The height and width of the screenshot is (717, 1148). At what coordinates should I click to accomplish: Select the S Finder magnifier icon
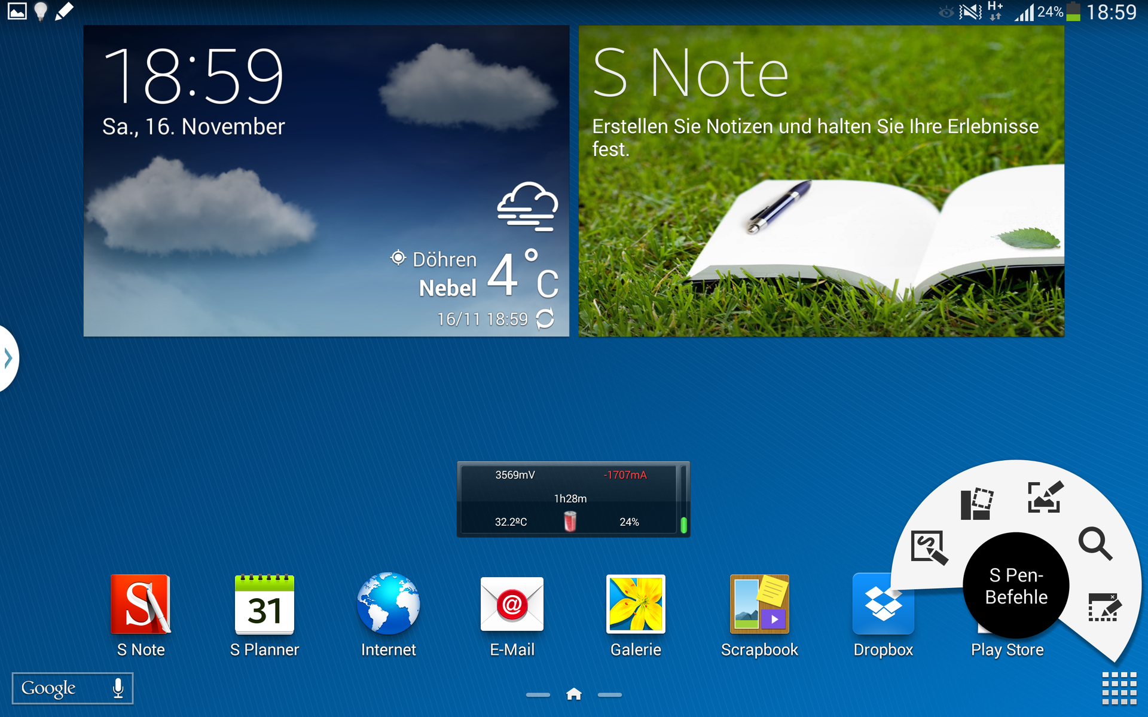pyautogui.click(x=1095, y=543)
